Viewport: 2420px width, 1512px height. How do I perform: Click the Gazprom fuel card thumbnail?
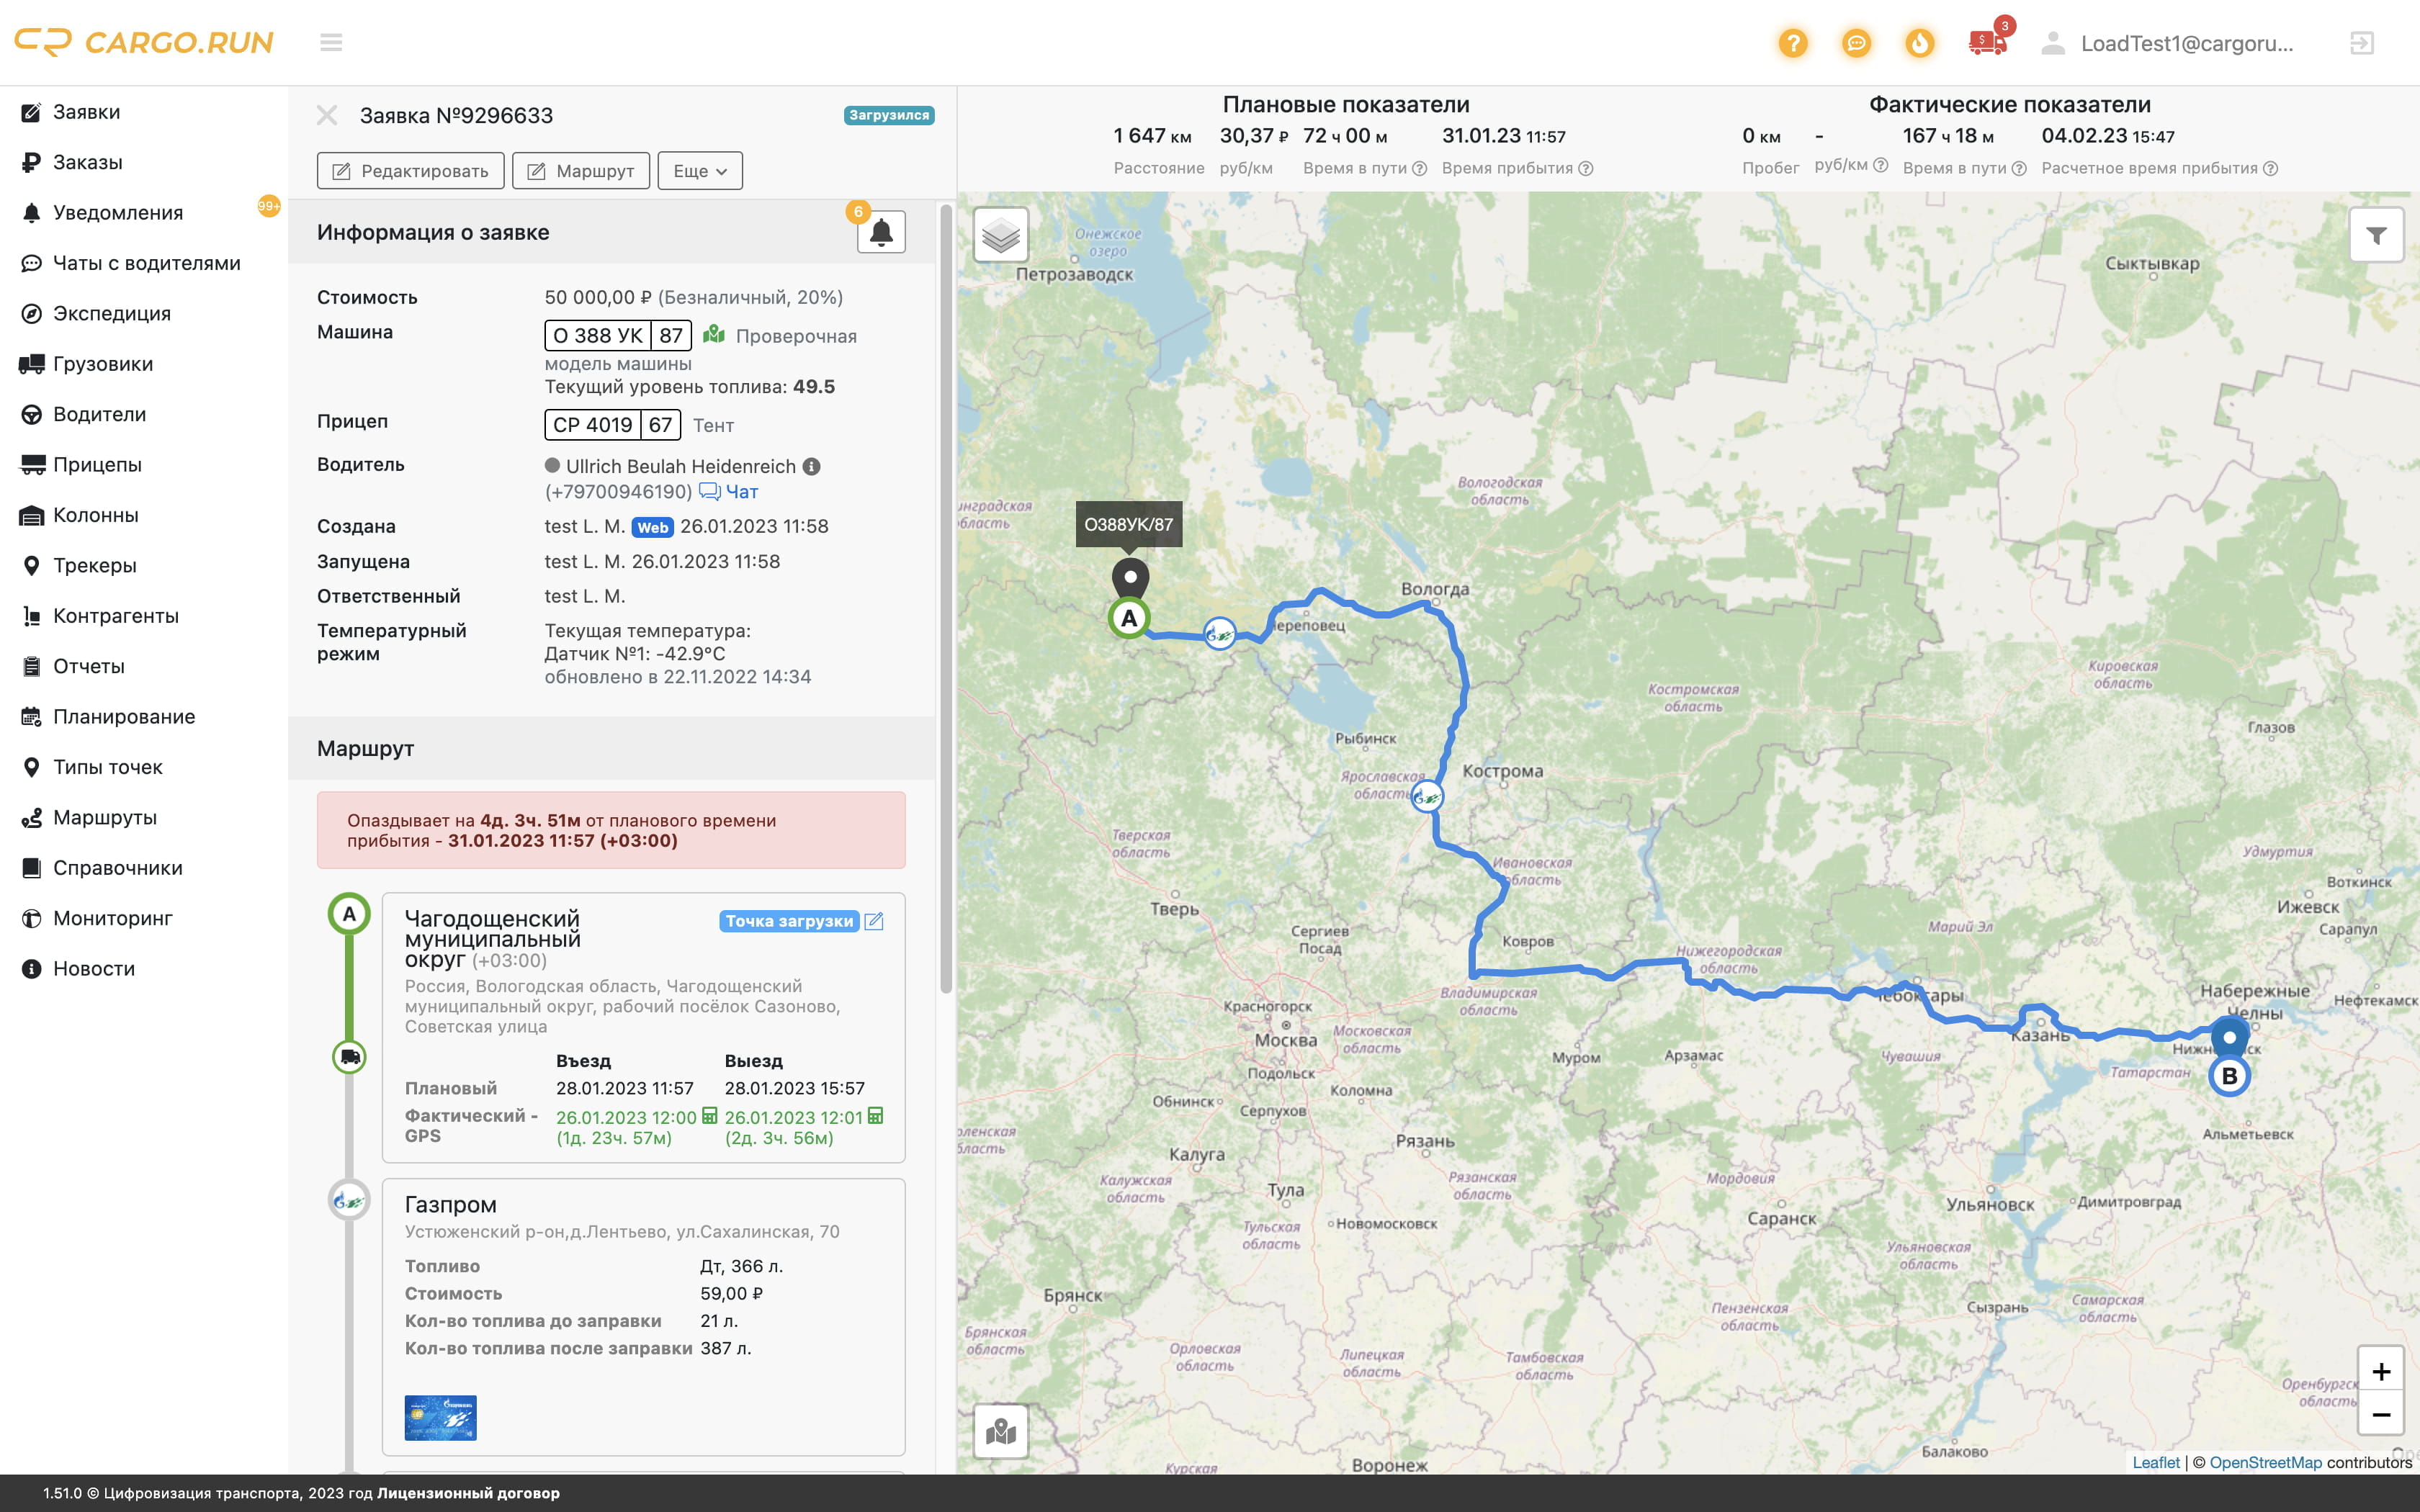(441, 1417)
